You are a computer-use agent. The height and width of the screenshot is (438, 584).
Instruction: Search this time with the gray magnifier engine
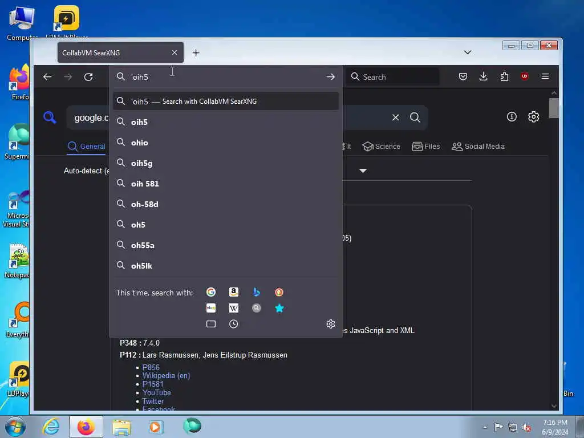(256, 308)
